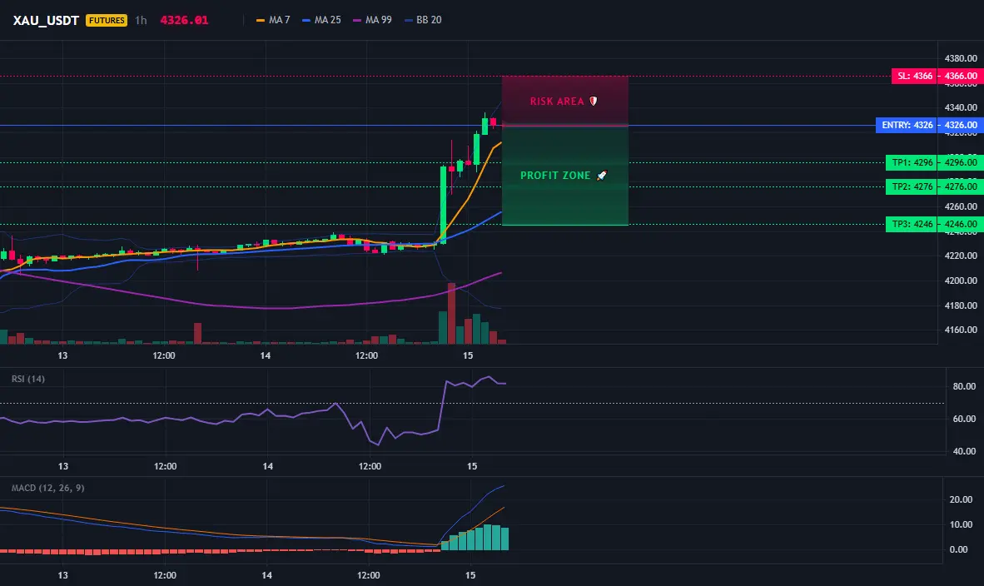Click the current price 4326.01

184,20
